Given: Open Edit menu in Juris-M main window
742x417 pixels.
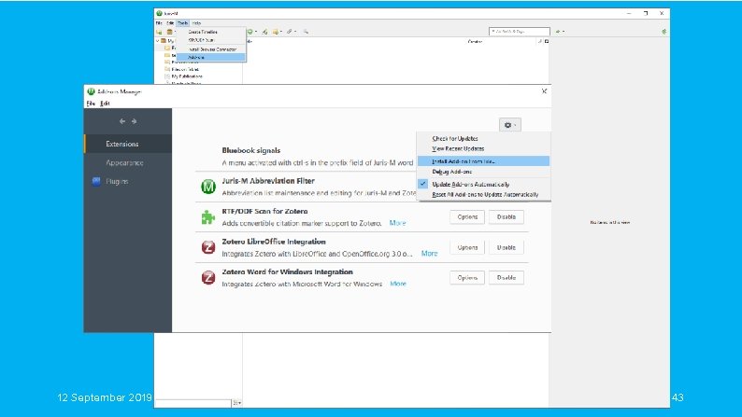Looking at the screenshot, I should [170, 22].
